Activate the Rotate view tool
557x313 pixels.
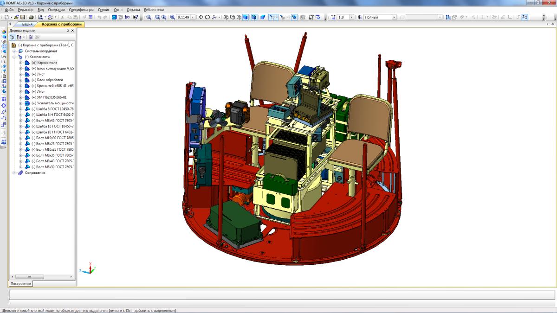tap(207, 17)
